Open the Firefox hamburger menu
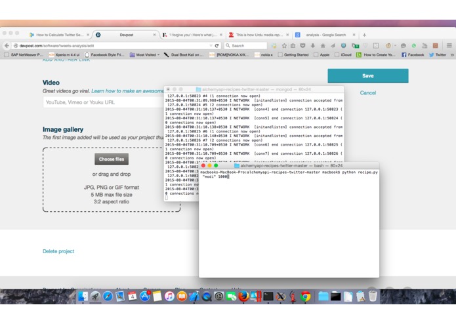This screenshot has height=324, width=456. (x=449, y=46)
